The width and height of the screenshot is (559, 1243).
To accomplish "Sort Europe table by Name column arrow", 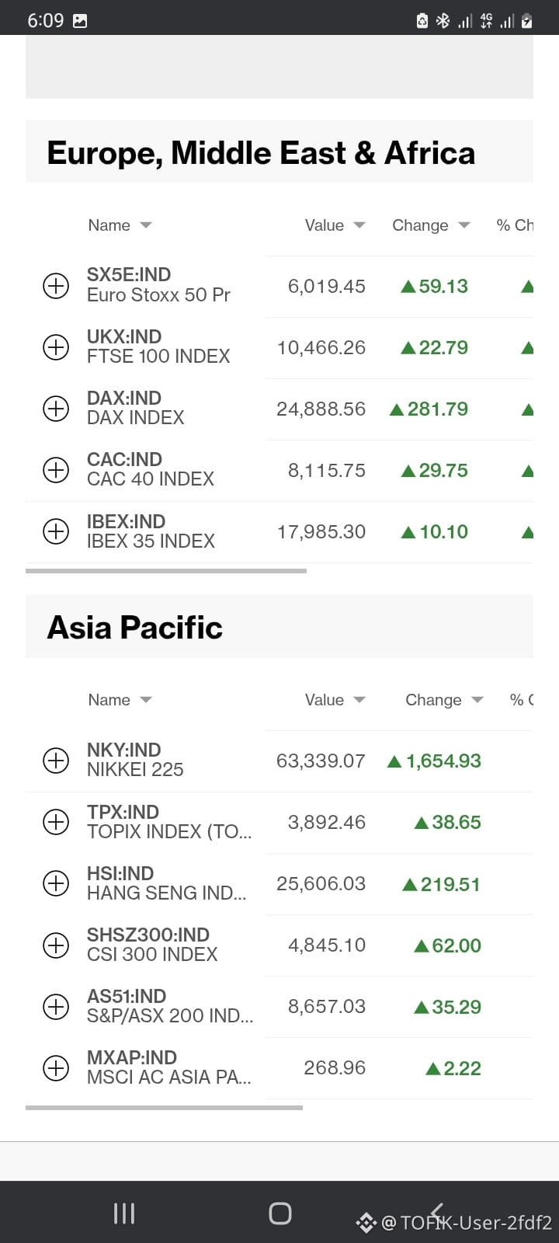I will 146,225.
